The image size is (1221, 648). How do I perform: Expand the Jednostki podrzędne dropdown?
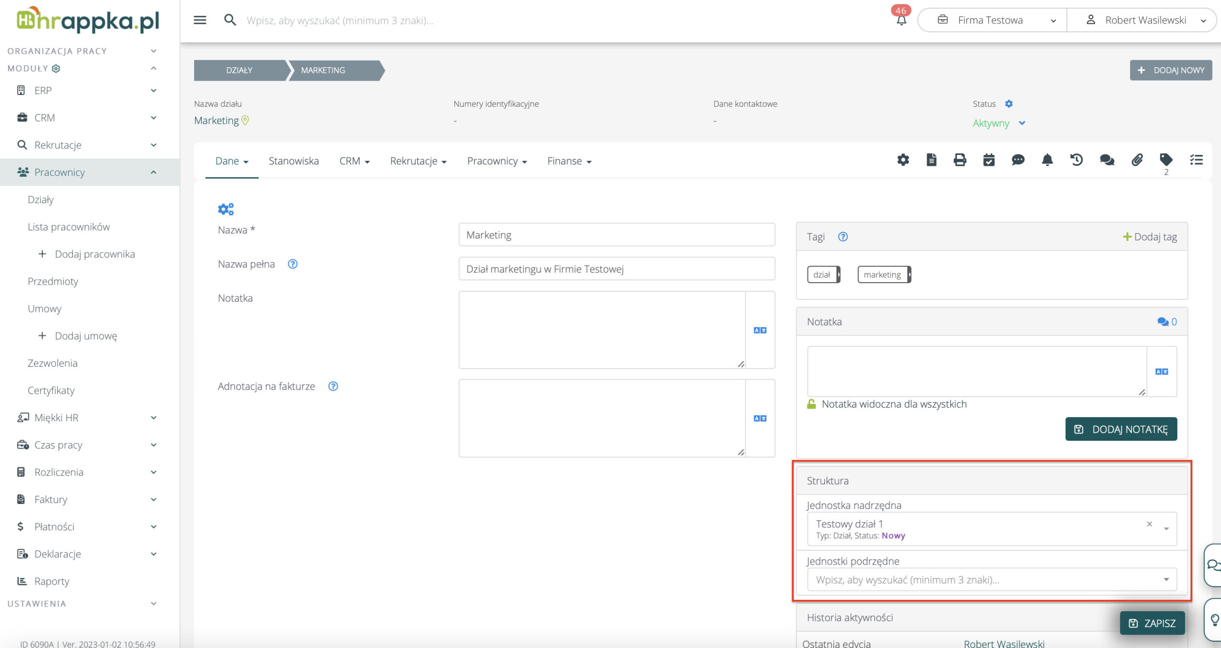pos(1166,579)
